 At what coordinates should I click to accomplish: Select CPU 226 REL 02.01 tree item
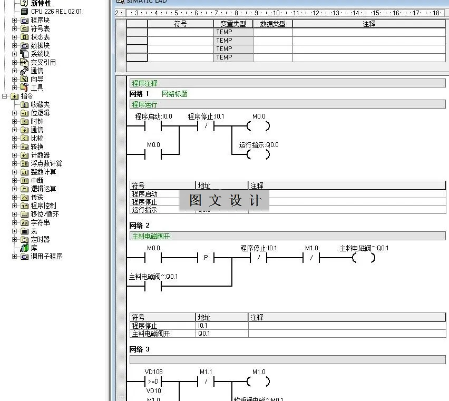coord(56,12)
